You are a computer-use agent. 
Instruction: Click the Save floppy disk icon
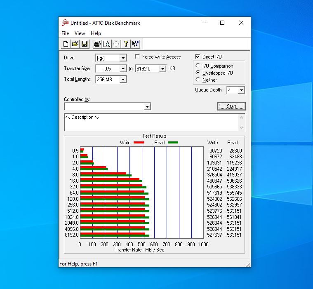point(84,44)
